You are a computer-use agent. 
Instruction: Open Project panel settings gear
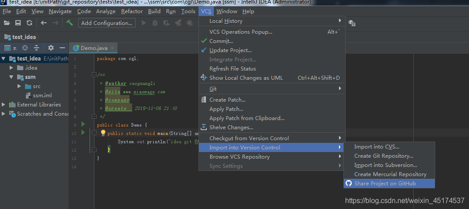click(x=51, y=48)
